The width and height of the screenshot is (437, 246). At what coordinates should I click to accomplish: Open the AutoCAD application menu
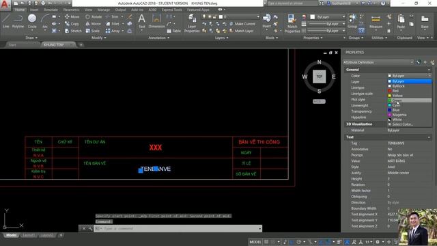point(5,5)
